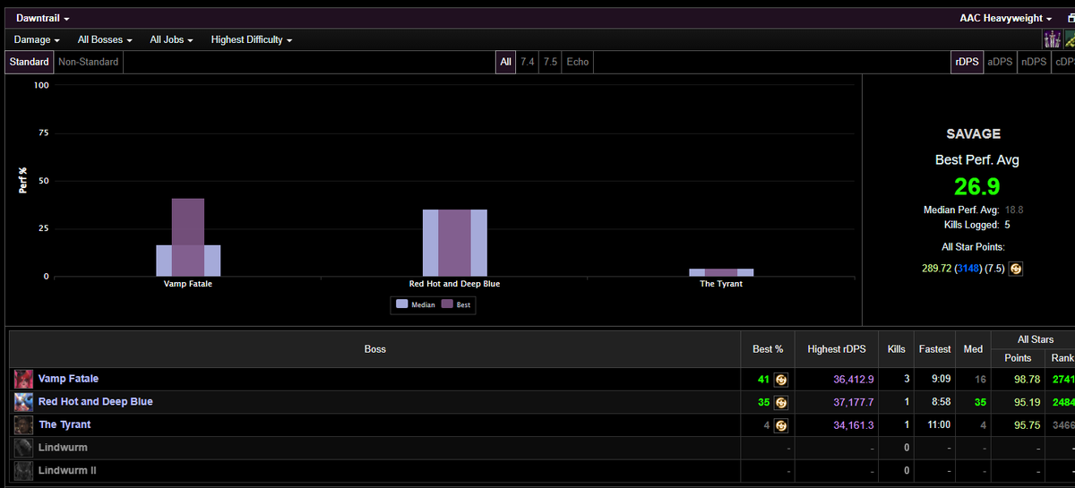This screenshot has width=1075, height=488.
Task: Open the 36,412.9 highest rDPS link
Action: 853,380
